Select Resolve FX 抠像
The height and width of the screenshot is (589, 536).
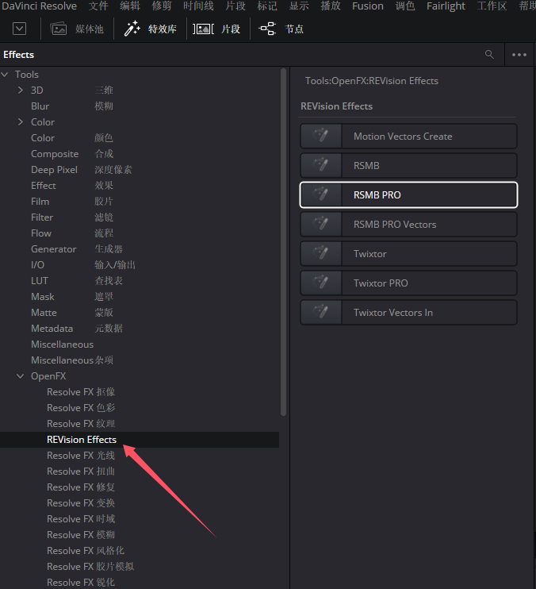click(x=81, y=392)
